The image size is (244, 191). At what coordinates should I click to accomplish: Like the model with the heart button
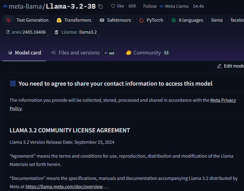[118, 6]
